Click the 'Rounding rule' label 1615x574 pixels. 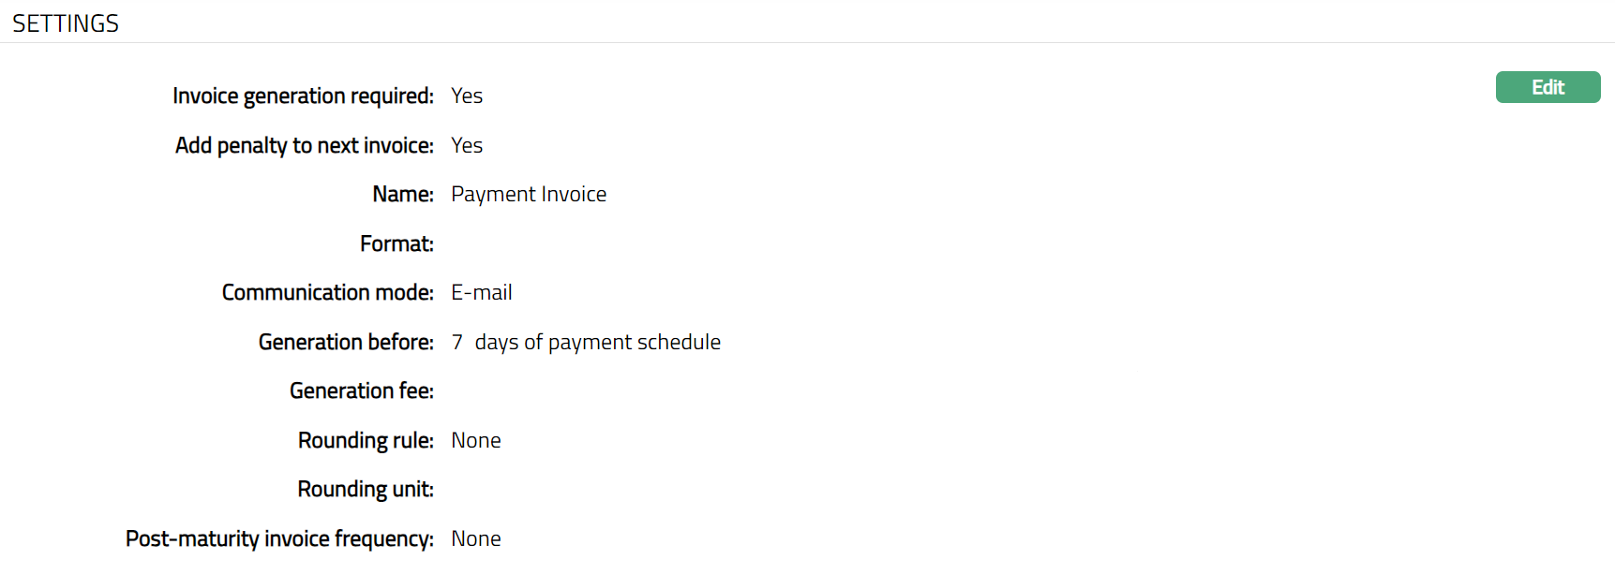coord(366,440)
